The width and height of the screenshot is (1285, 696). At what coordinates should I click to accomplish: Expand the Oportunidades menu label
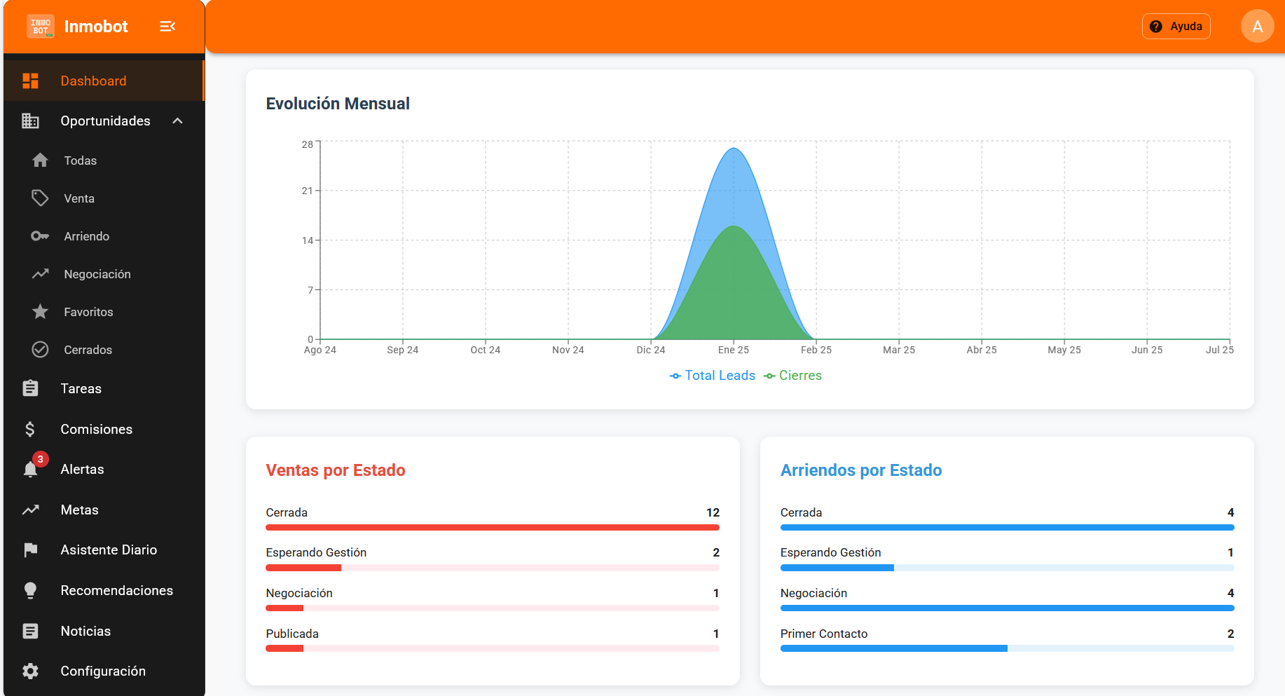coord(105,121)
